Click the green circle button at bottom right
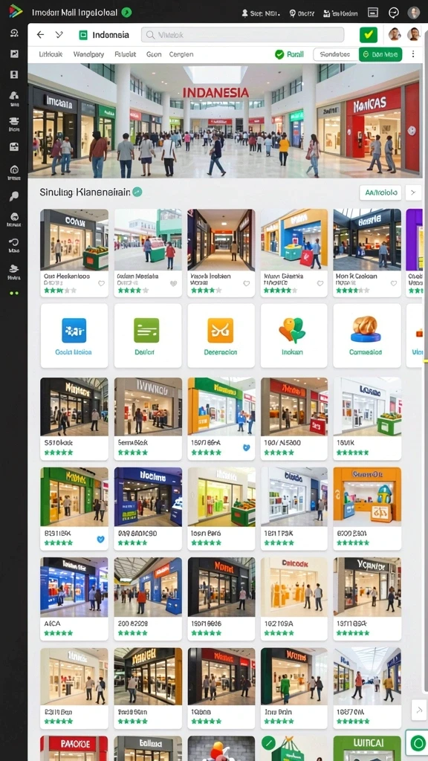428x761 pixels. [x=417, y=742]
